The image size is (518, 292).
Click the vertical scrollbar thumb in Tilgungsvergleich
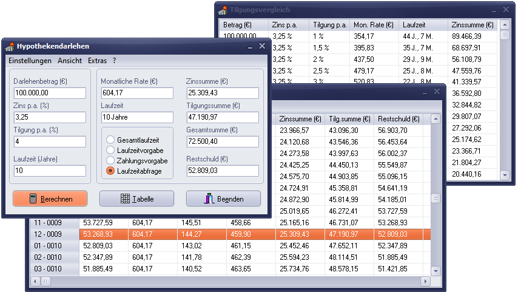click(505, 35)
